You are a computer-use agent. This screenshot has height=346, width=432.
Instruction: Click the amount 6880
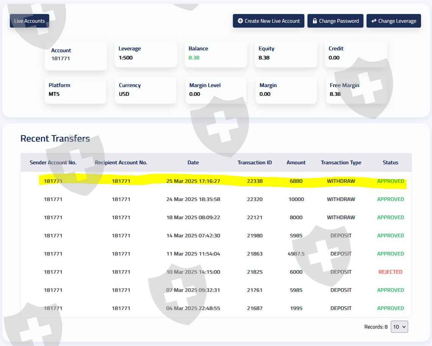[x=296, y=181]
